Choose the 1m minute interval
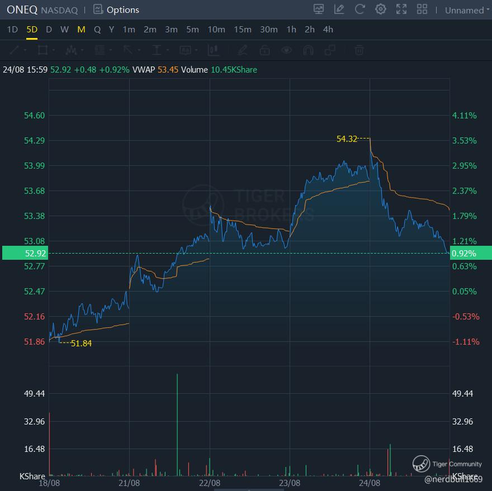Screen dimensions: 492x491 tap(129, 30)
